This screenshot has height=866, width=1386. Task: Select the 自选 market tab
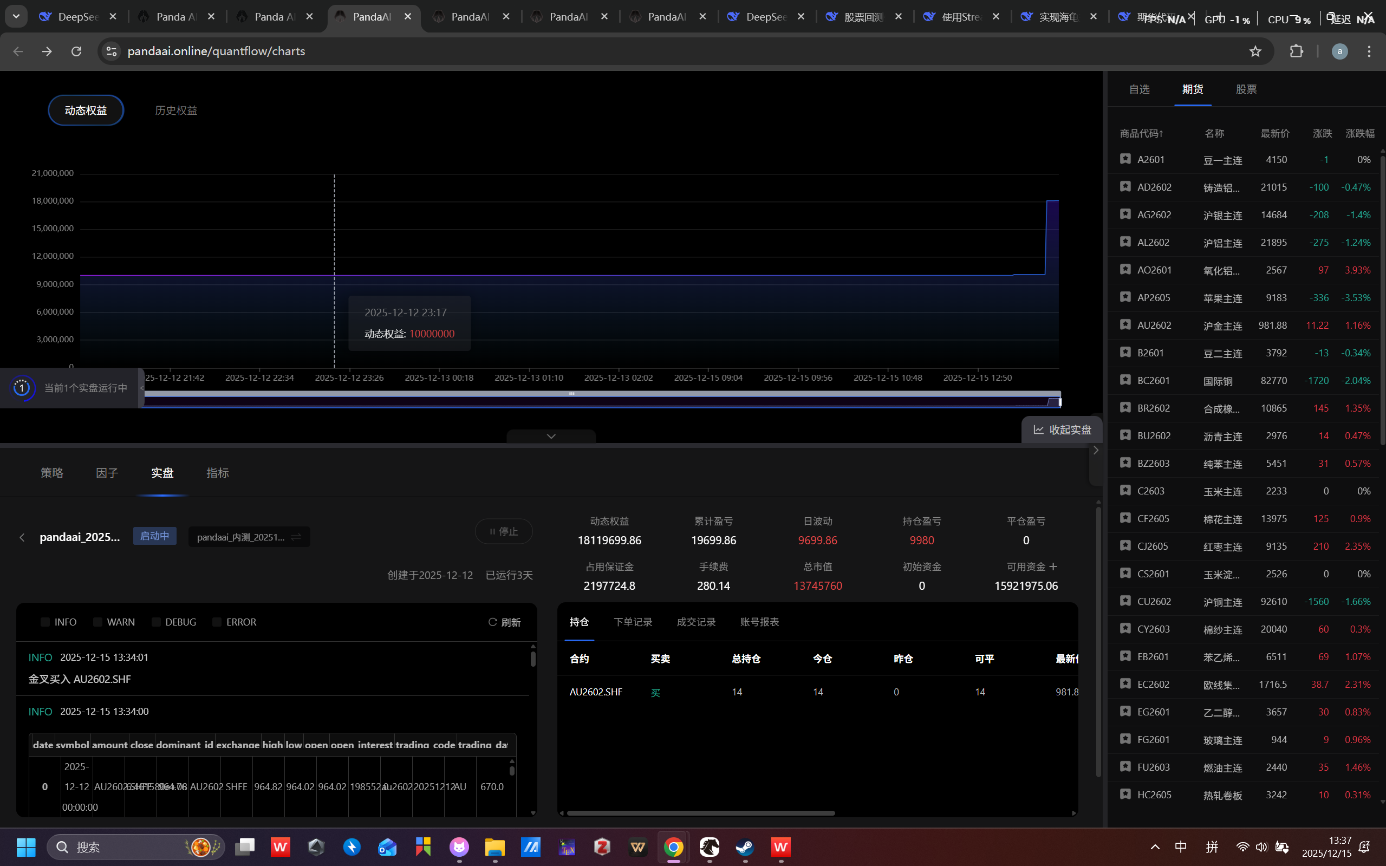click(1139, 89)
